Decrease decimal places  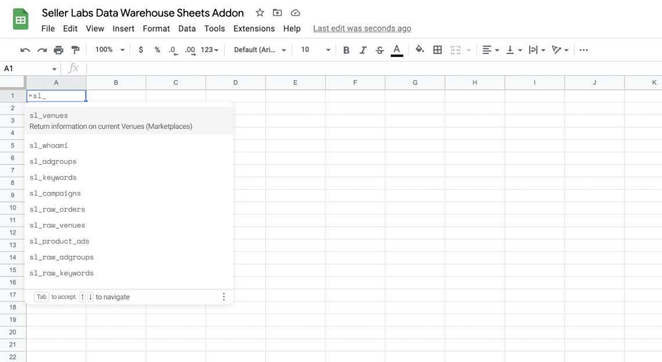(173, 50)
